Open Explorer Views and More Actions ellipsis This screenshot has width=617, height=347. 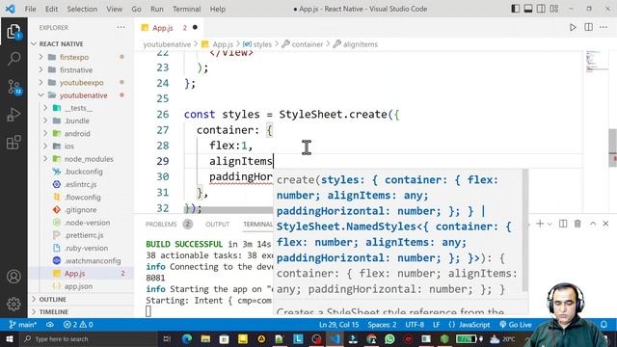pos(121,27)
